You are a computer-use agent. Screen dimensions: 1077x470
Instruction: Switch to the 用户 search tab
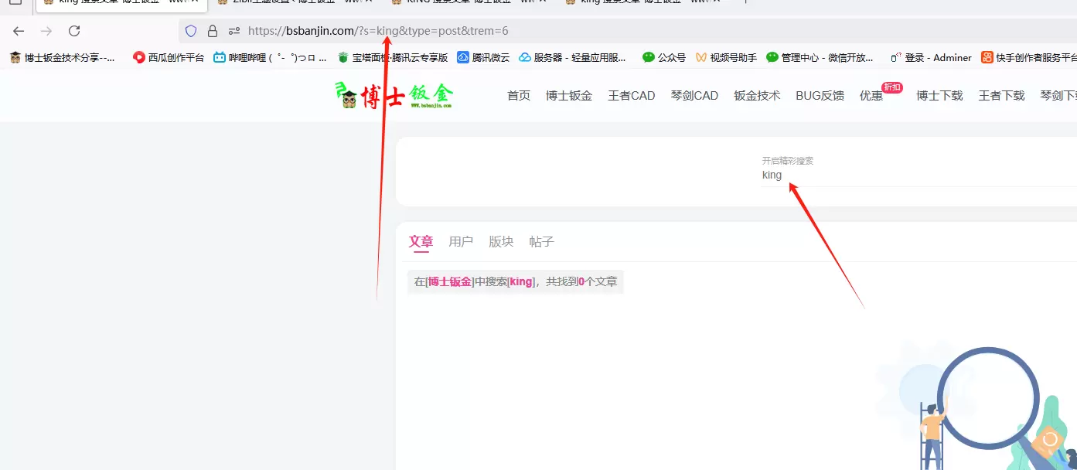tap(461, 241)
